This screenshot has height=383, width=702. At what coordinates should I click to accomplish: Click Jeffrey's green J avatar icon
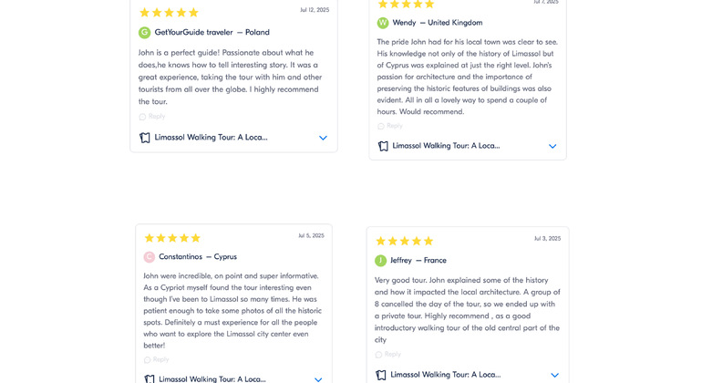click(x=381, y=261)
